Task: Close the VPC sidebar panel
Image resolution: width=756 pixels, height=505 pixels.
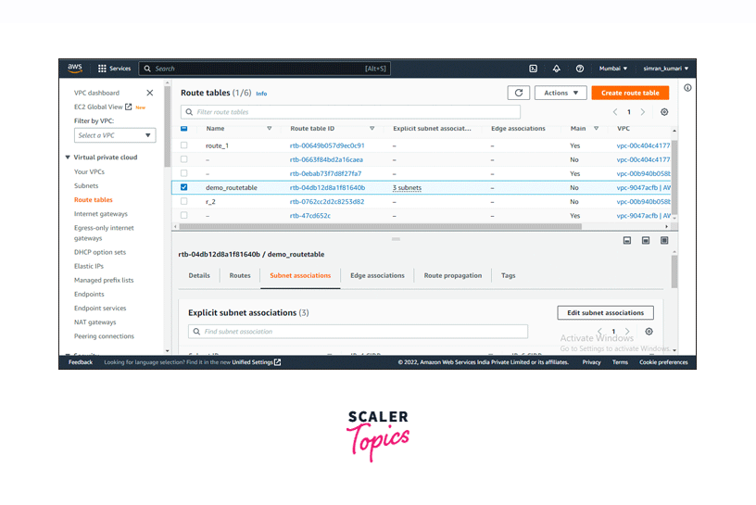Action: 150,93
